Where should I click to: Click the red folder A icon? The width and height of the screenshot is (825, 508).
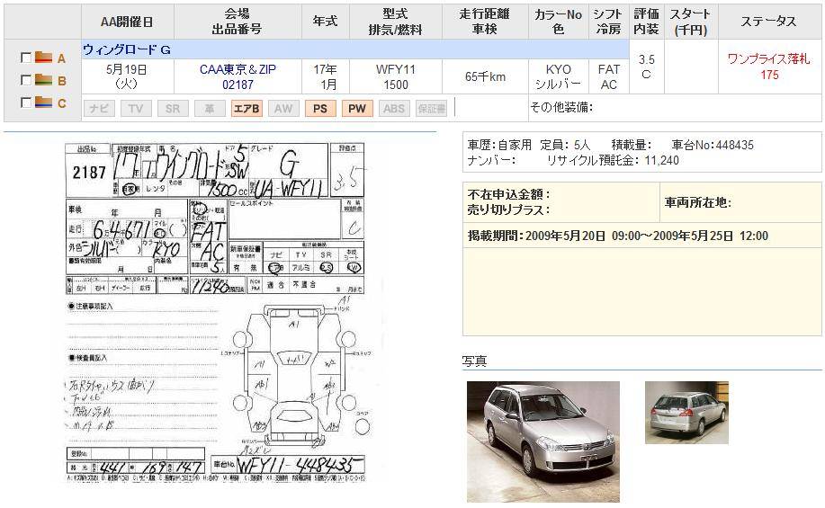point(44,57)
